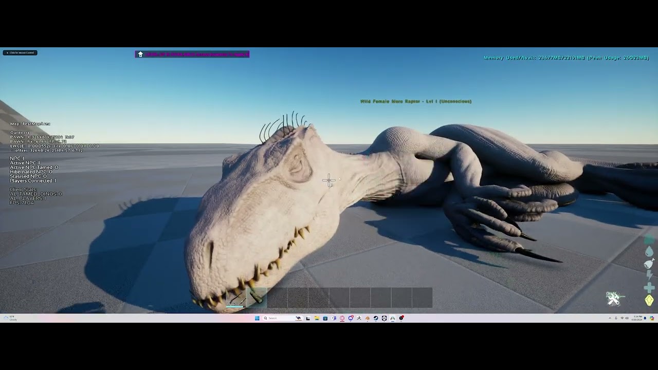Screen dimensions: 658x370
Task: Click the system tray overflow chevron
Action: 610,318
